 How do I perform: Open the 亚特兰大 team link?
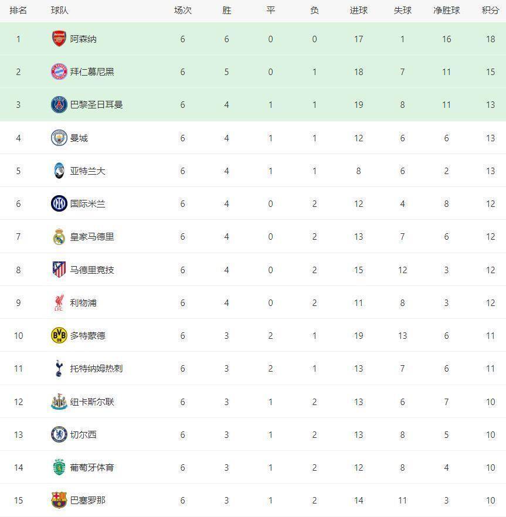[x=87, y=171]
